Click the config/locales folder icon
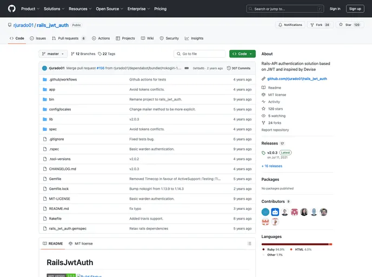Screen dimensions: 372x277 (x=44, y=109)
